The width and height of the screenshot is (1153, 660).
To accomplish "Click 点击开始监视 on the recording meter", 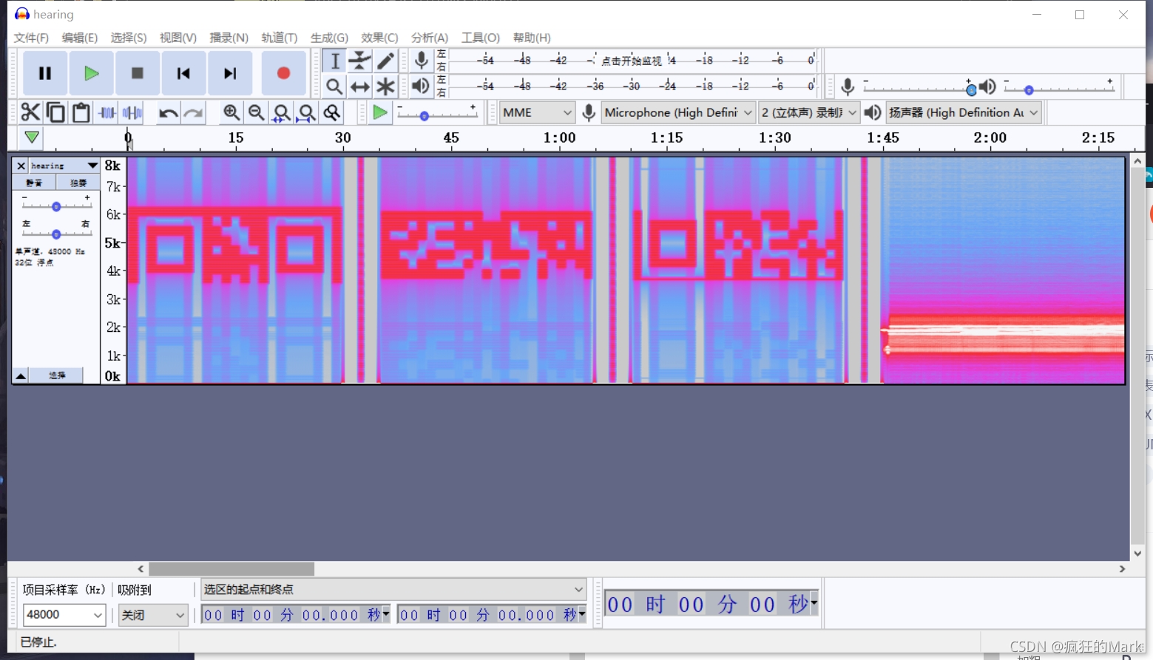I will tap(632, 61).
